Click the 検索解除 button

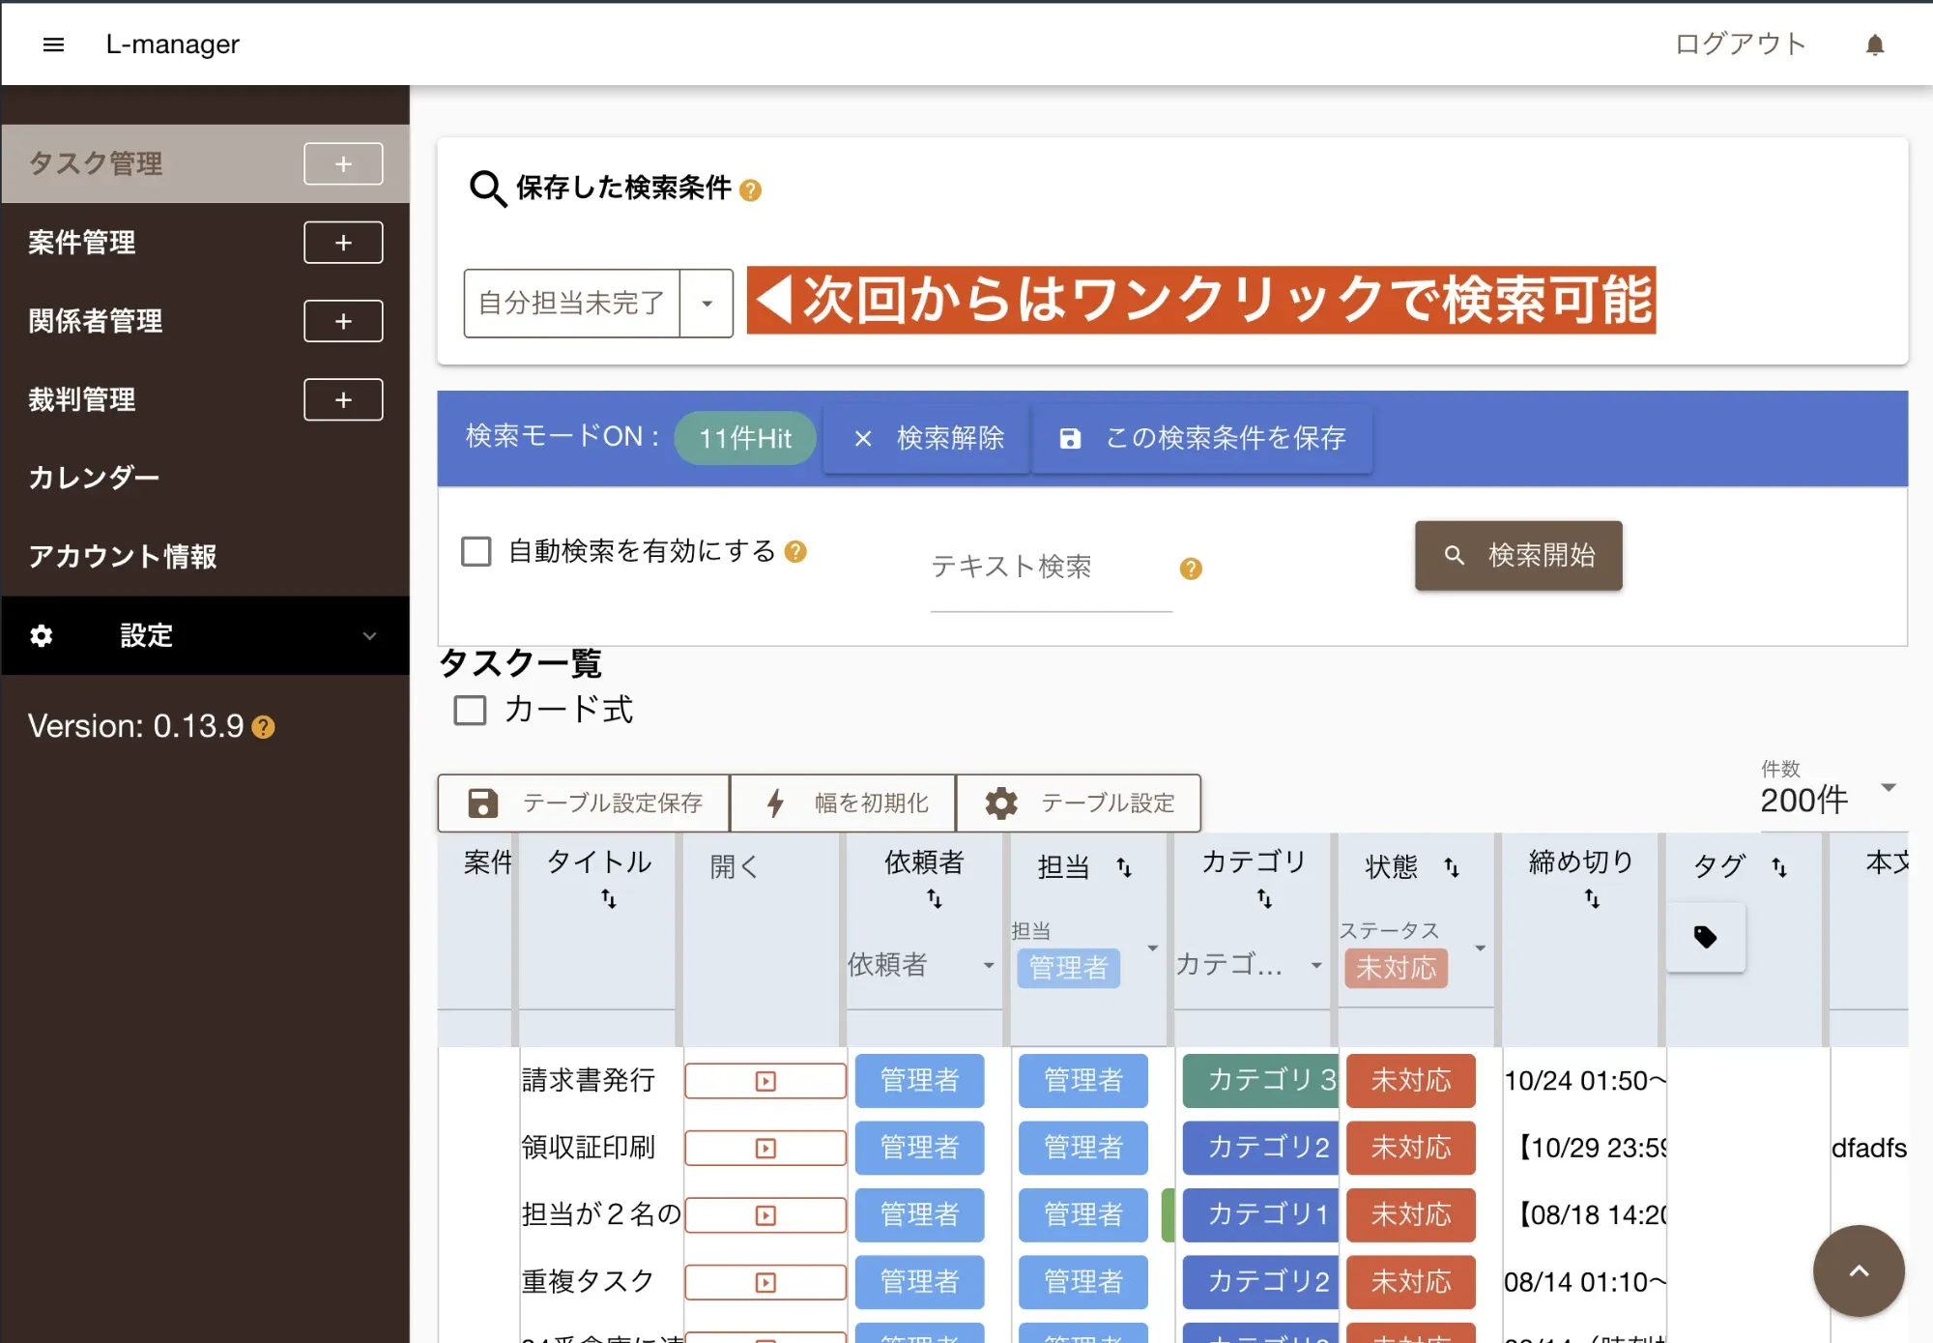(926, 439)
